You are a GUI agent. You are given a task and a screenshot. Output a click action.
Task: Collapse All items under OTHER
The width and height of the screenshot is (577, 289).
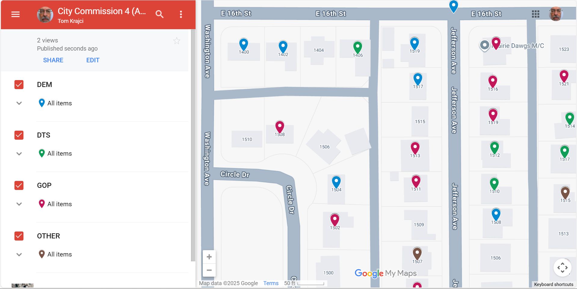coord(19,254)
